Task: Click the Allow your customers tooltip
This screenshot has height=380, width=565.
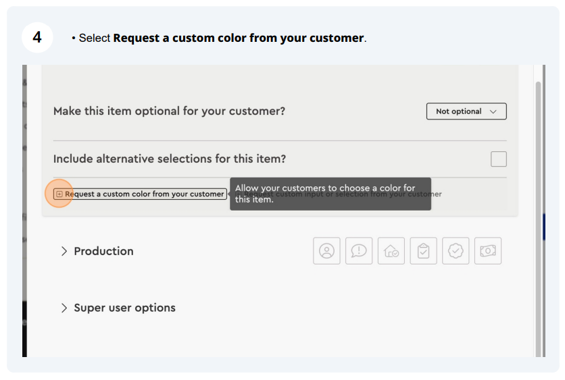Action: (x=330, y=194)
